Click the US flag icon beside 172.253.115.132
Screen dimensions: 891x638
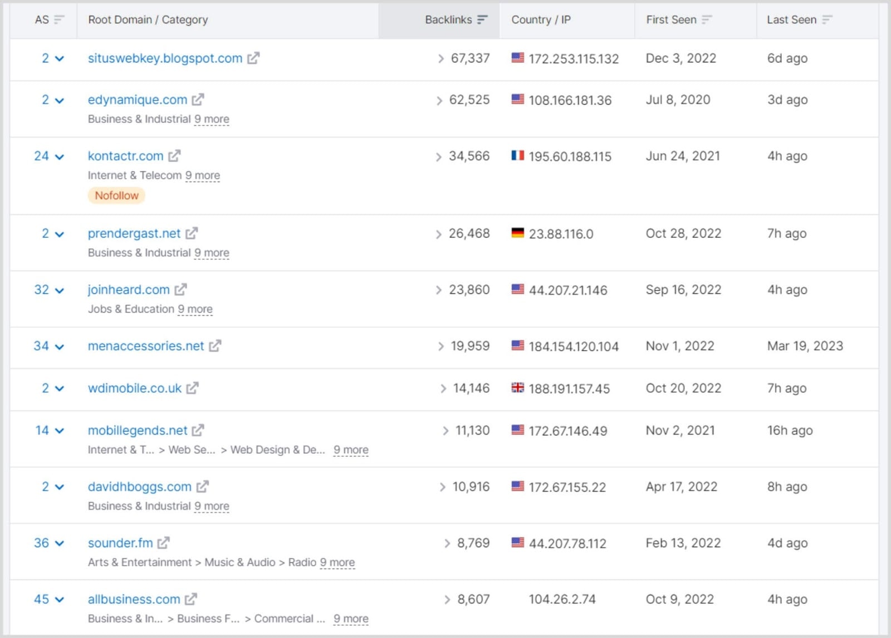tap(517, 58)
